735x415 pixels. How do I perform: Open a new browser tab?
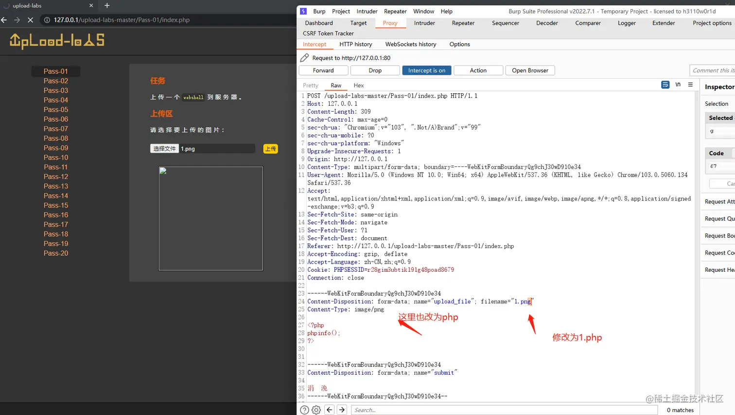point(107,5)
